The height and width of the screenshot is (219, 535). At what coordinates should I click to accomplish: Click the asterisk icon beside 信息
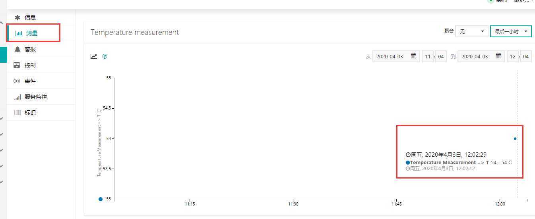[17, 17]
